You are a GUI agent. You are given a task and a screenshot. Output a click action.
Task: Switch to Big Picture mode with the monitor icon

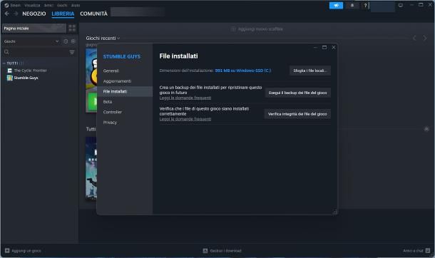tap(400, 5)
